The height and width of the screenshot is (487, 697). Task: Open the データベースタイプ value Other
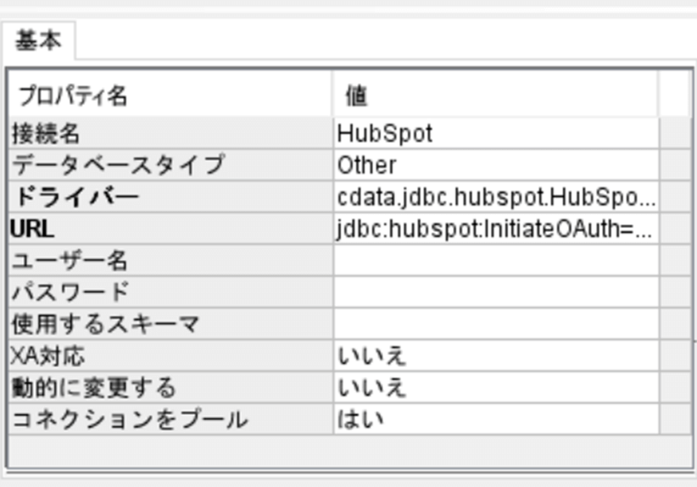click(495, 164)
